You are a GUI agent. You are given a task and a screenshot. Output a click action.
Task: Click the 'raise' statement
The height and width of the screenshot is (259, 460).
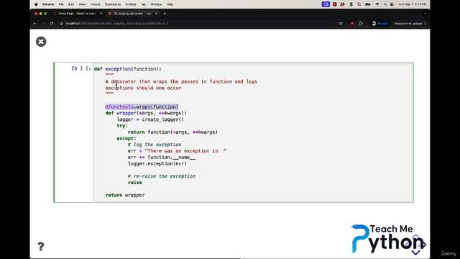pyautogui.click(x=134, y=183)
